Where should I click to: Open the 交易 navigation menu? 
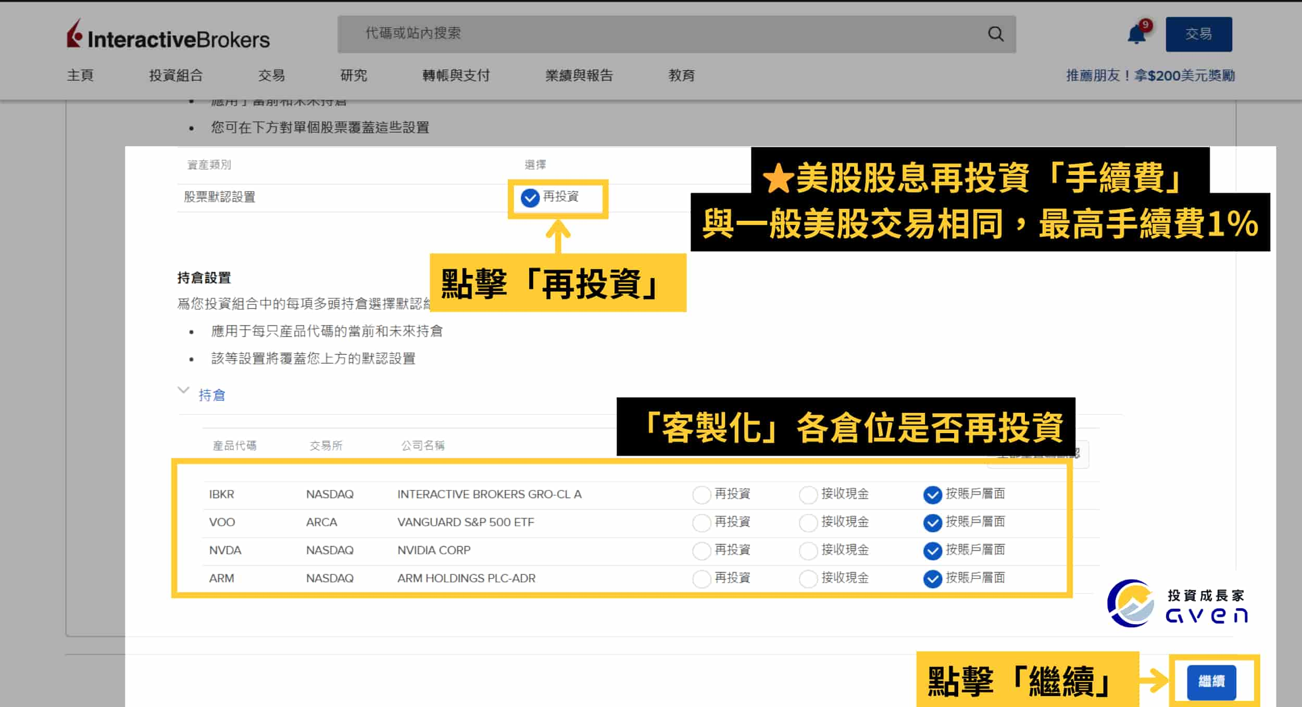tap(271, 75)
